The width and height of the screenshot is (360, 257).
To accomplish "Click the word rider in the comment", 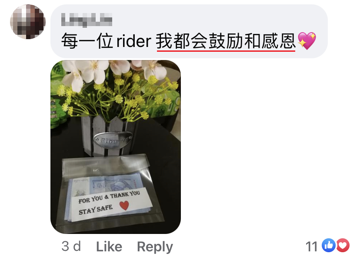I will tap(134, 41).
